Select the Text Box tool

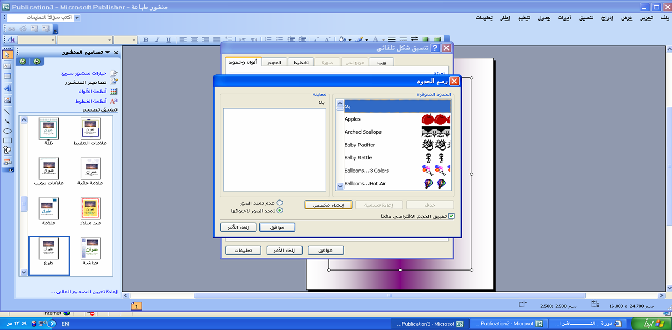7,66
